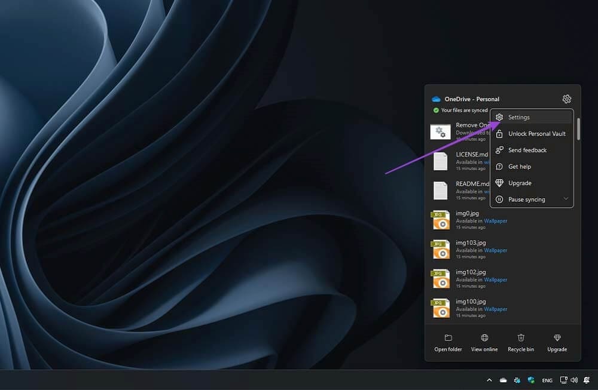Open the Recycle bin button

[521, 343]
